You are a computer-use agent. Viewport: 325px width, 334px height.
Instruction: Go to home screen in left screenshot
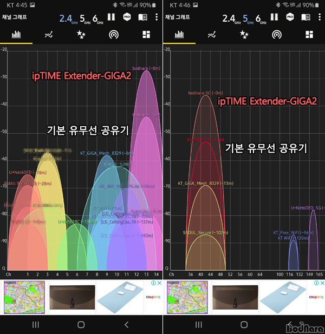click(81, 325)
